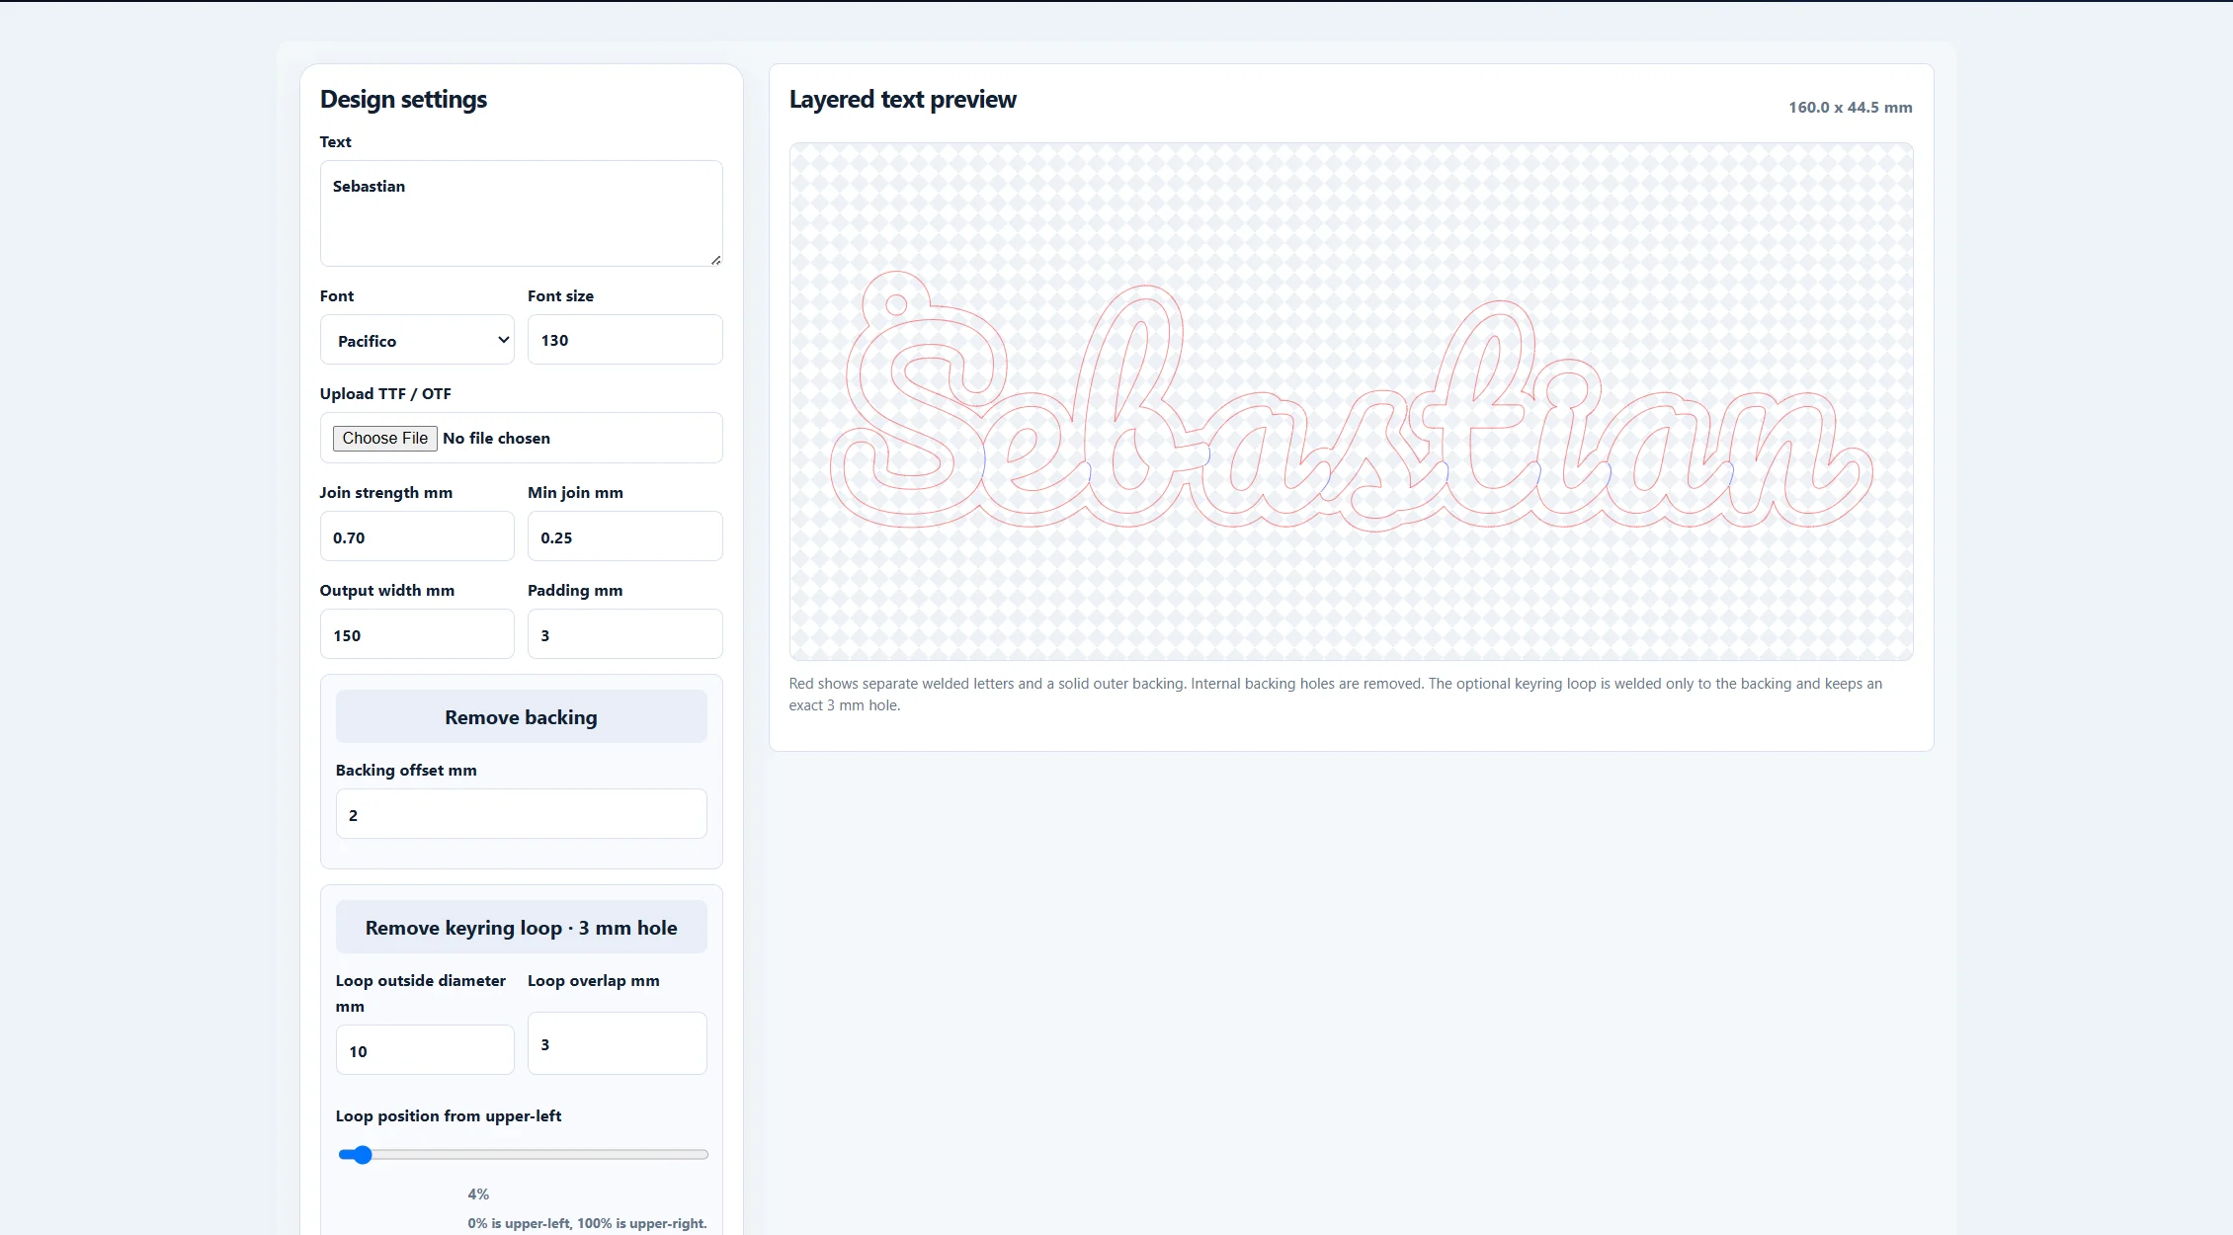Click the Min join mm field
This screenshot has width=2233, height=1235.
pos(624,536)
